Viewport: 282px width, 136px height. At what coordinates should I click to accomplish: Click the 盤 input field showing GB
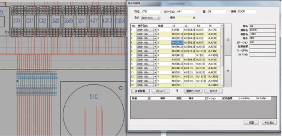click(217, 12)
